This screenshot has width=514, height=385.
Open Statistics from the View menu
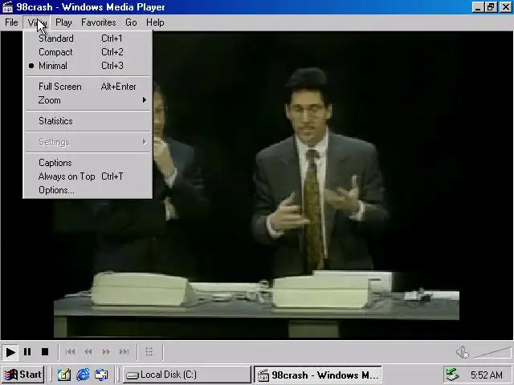coord(88,121)
